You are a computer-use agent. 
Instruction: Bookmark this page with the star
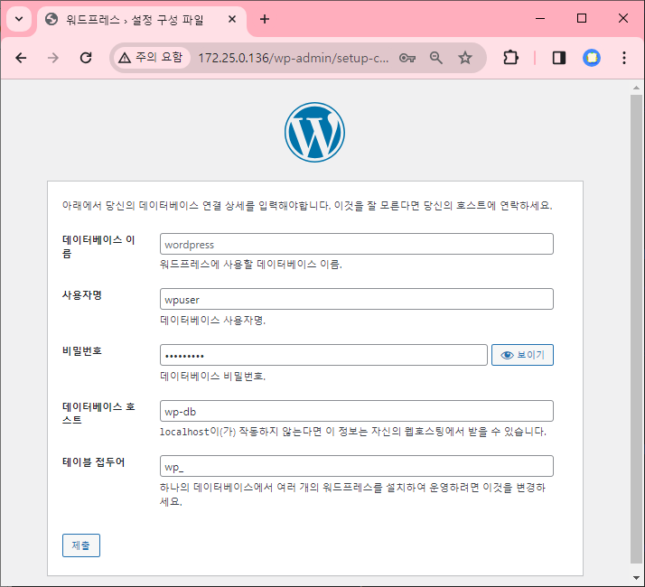[465, 58]
